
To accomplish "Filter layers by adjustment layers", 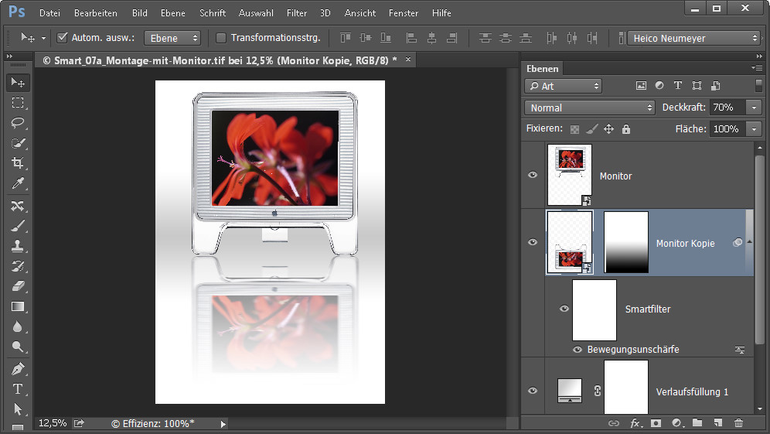I will coord(659,86).
